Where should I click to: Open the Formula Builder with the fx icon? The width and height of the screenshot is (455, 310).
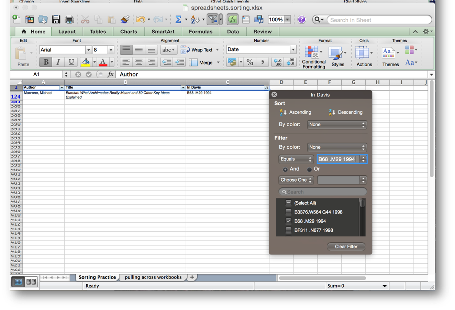(x=232, y=20)
